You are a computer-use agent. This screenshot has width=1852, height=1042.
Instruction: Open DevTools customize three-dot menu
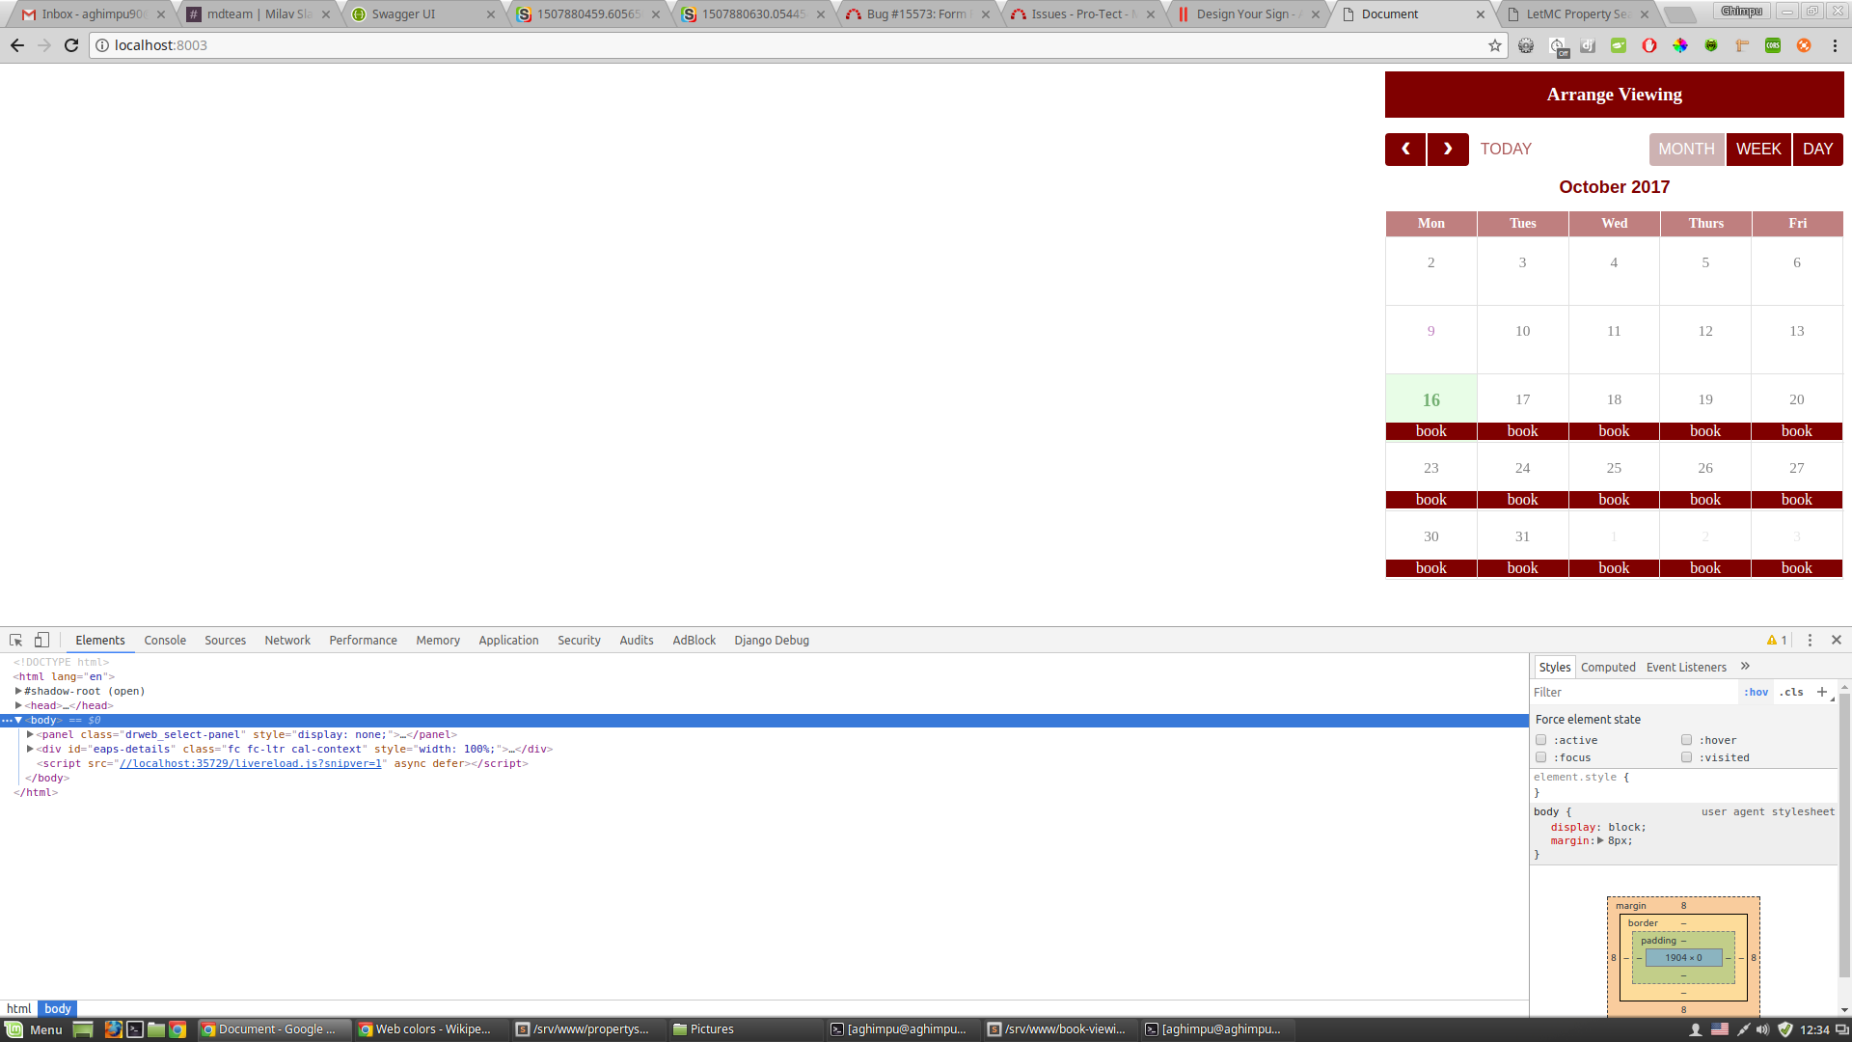(1810, 640)
